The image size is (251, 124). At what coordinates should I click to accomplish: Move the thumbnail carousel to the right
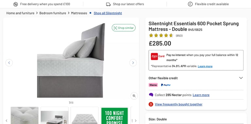136,121
